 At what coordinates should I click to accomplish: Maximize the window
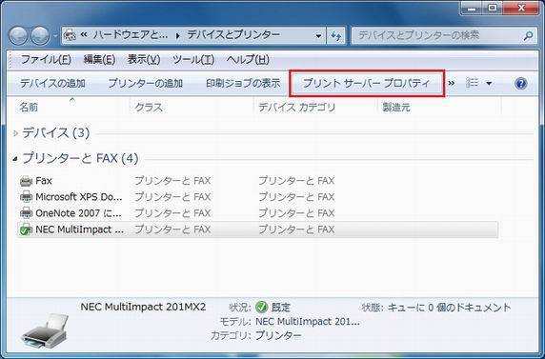click(493, 8)
